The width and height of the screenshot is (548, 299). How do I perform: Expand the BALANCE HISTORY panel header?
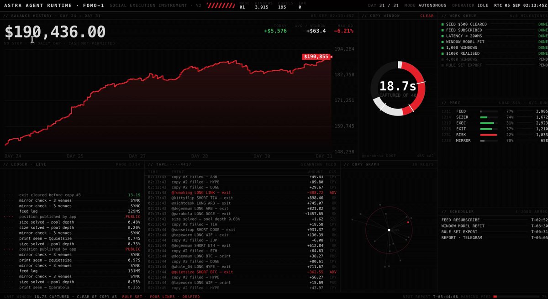tap(52, 16)
